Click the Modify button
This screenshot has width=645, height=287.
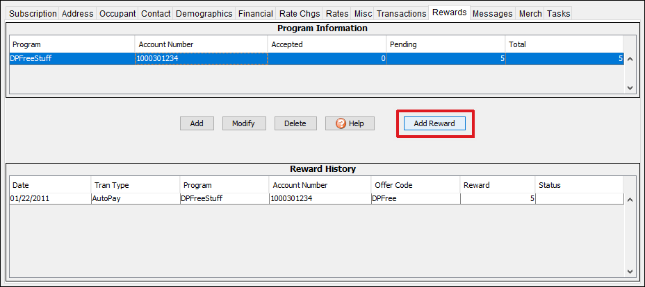pos(243,123)
